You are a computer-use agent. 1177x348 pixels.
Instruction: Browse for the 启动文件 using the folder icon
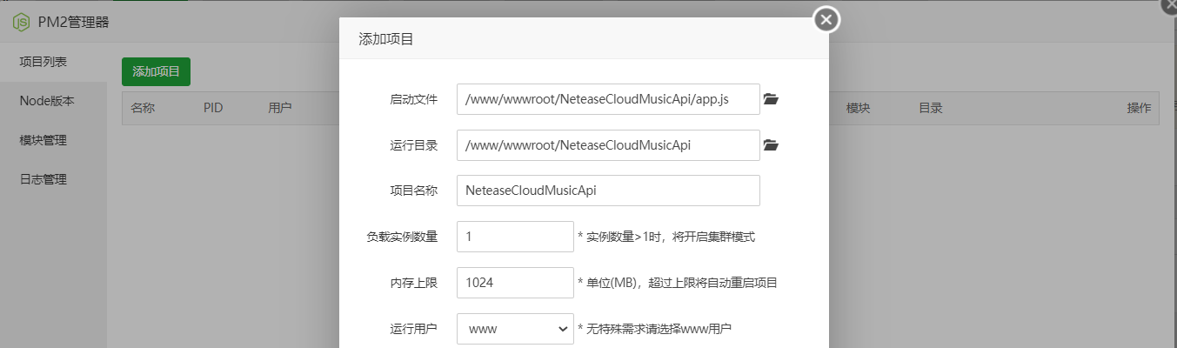pyautogui.click(x=771, y=100)
